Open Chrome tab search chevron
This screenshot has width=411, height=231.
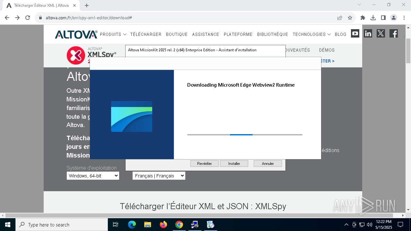point(359,4)
